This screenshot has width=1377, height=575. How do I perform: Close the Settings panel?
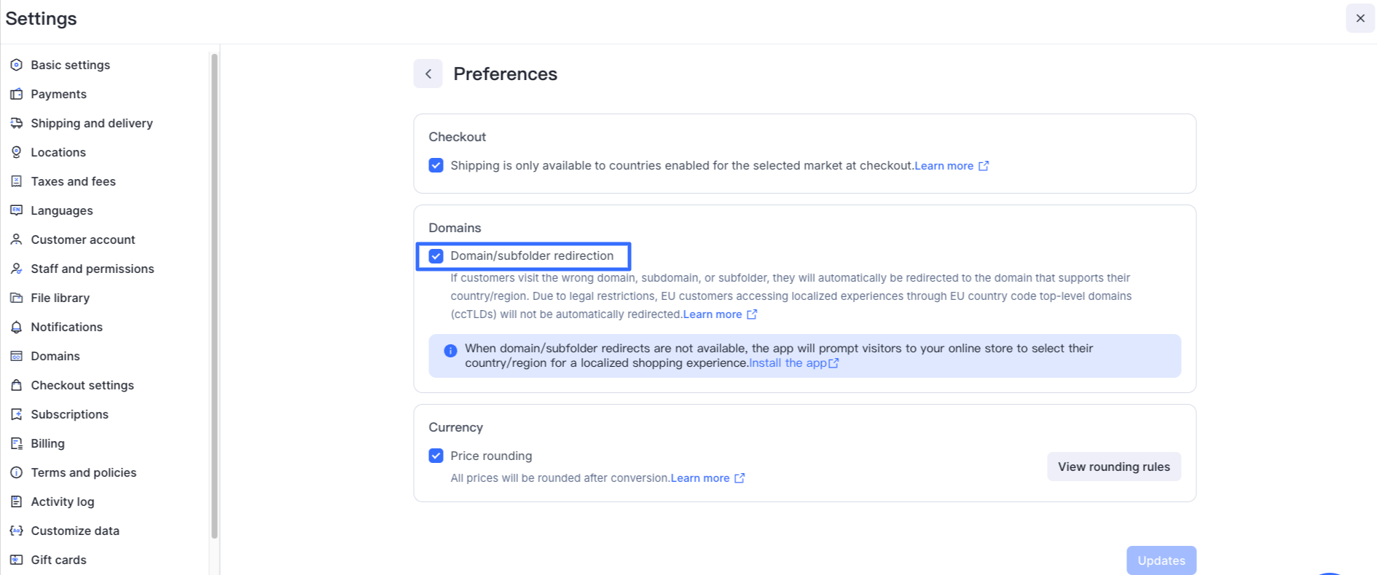point(1360,18)
